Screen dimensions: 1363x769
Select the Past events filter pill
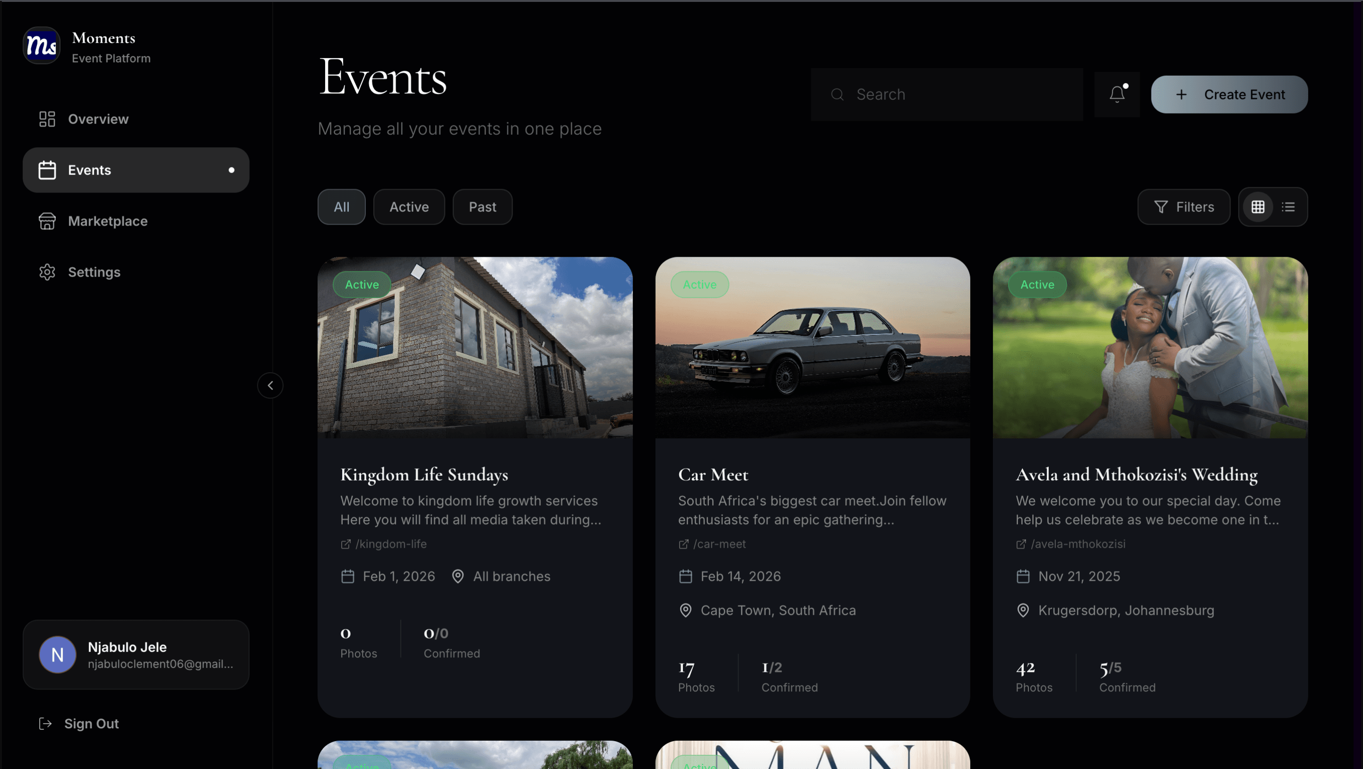[x=482, y=207]
